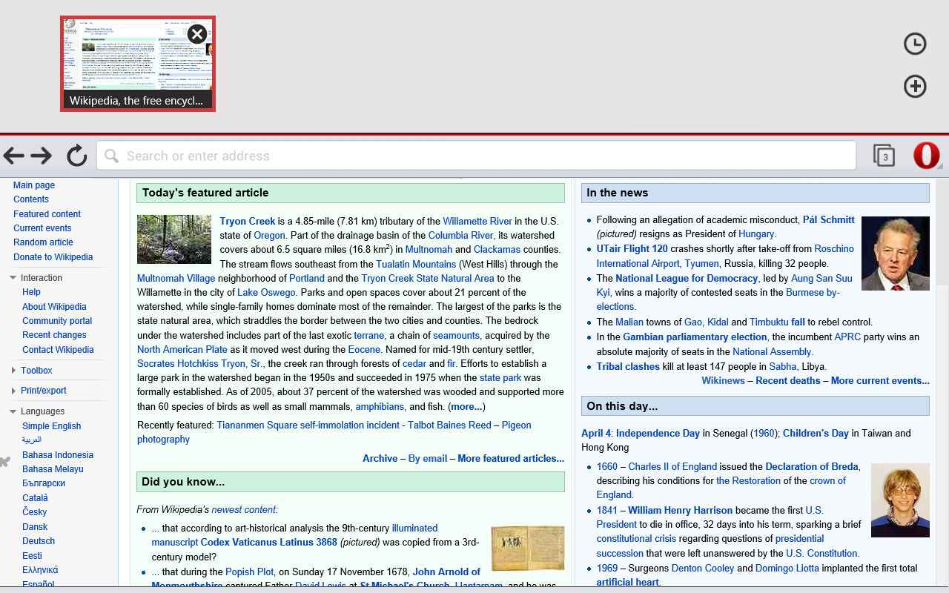Open Talbot Baines Reed link
Viewport: 949px width, 593px height.
click(x=449, y=425)
